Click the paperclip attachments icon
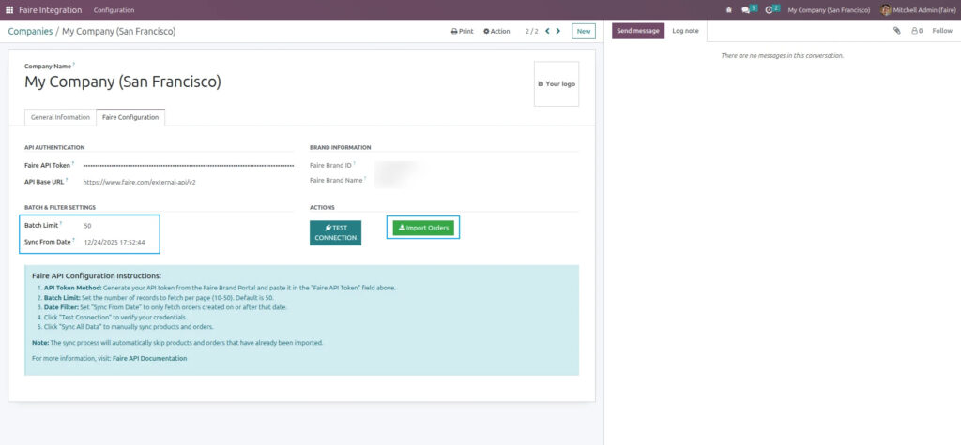This screenshot has width=961, height=445. tap(896, 31)
